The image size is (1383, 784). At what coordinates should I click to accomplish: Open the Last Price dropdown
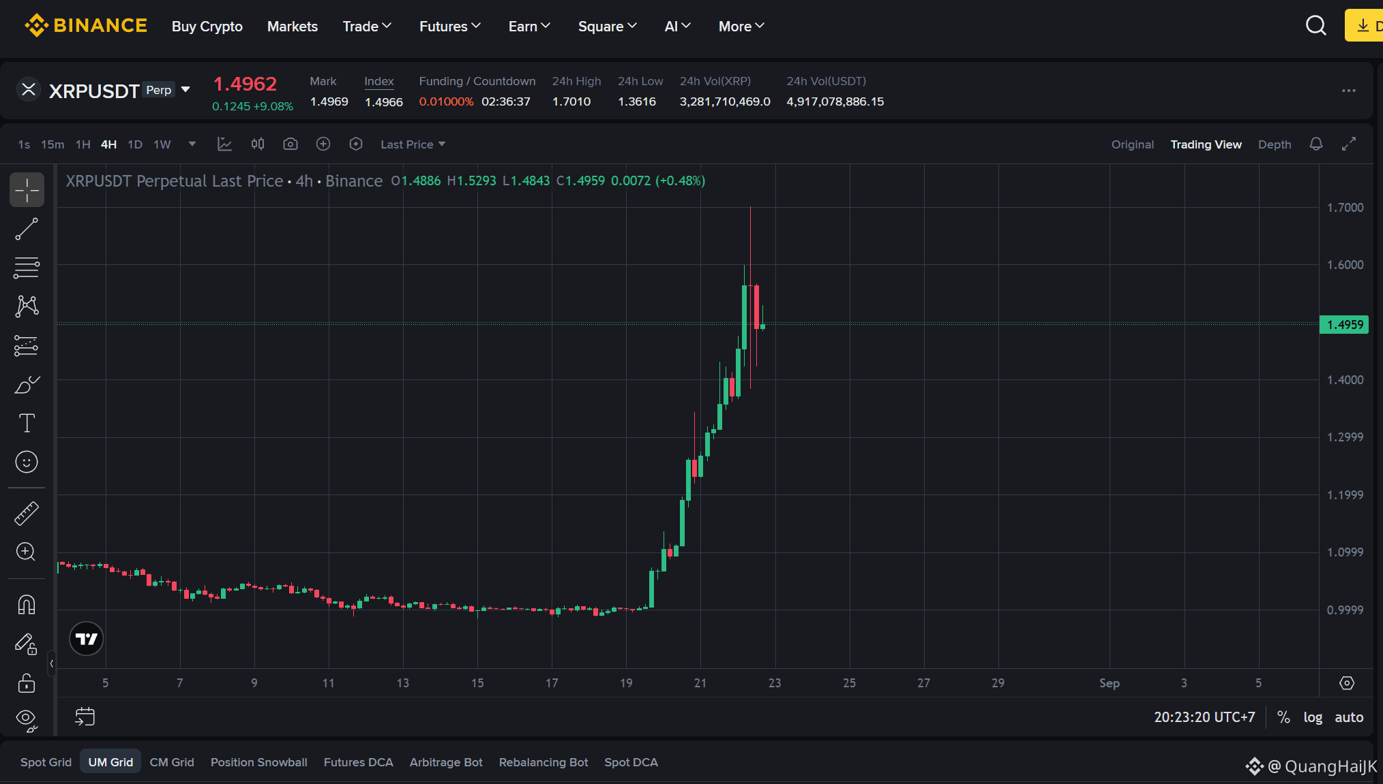[413, 144]
